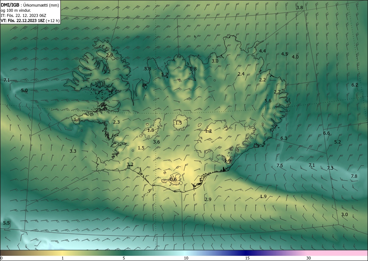Click the 2.8 value over the Westfjords

(109, 55)
